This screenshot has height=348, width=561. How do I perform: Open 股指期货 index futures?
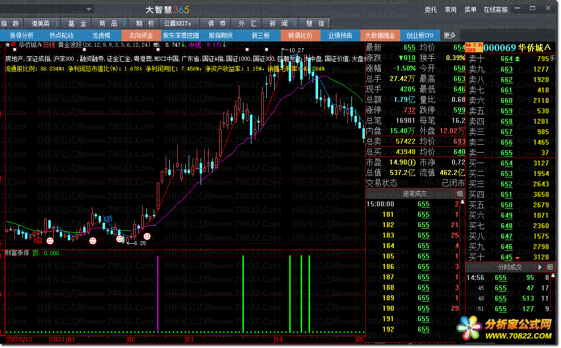click(221, 35)
